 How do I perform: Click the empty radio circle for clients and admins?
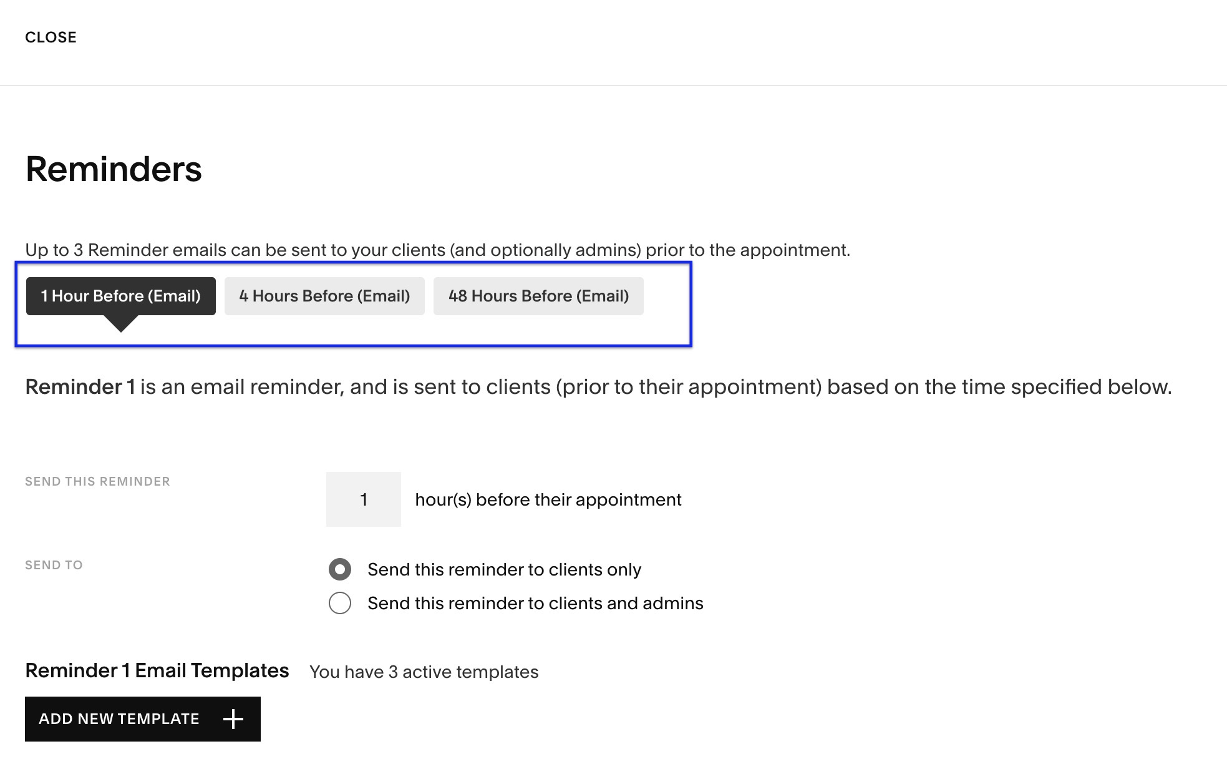point(339,604)
